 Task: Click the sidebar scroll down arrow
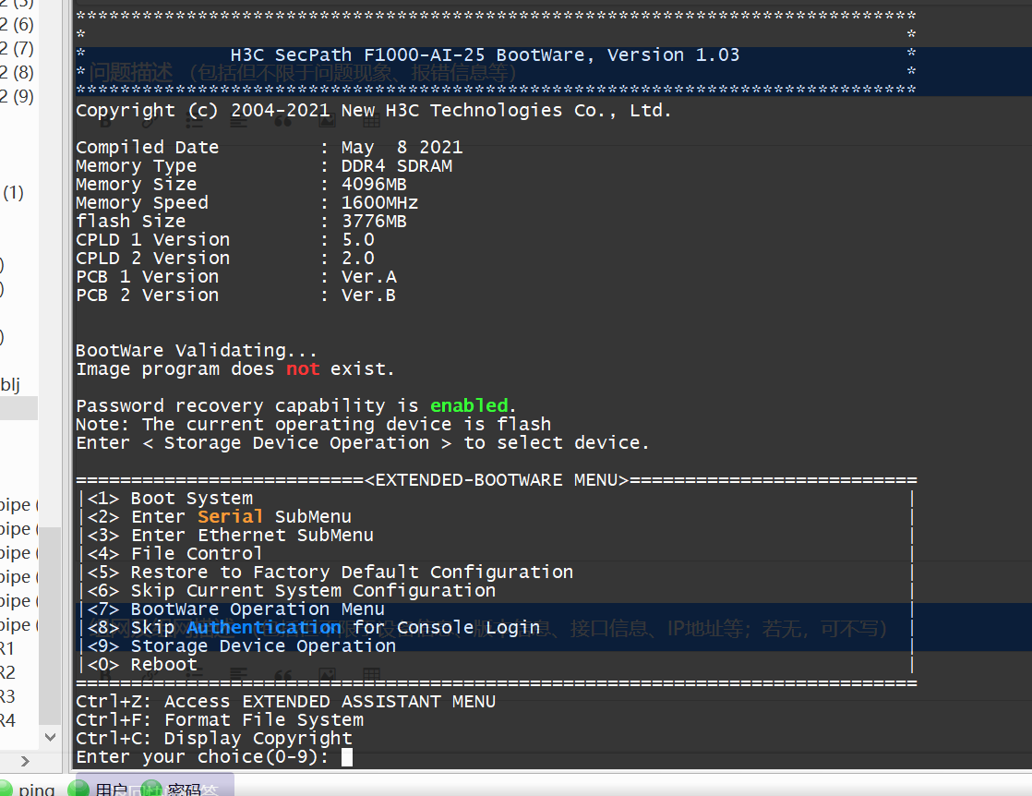50,737
